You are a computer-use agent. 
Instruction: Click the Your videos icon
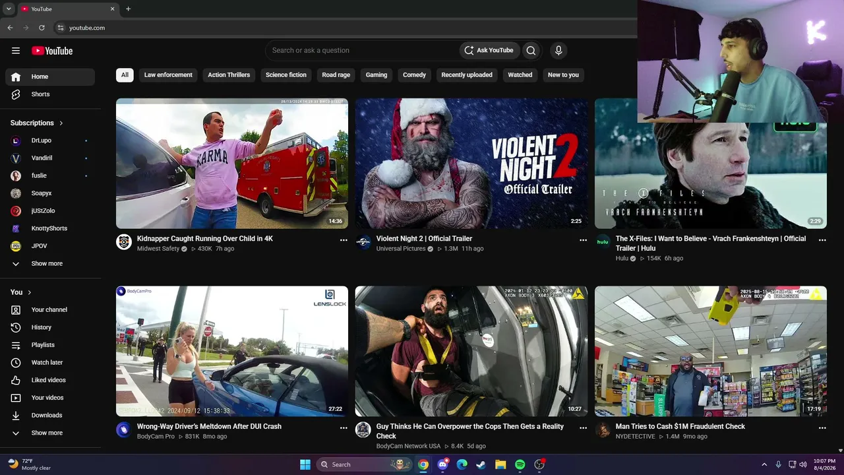tap(16, 398)
